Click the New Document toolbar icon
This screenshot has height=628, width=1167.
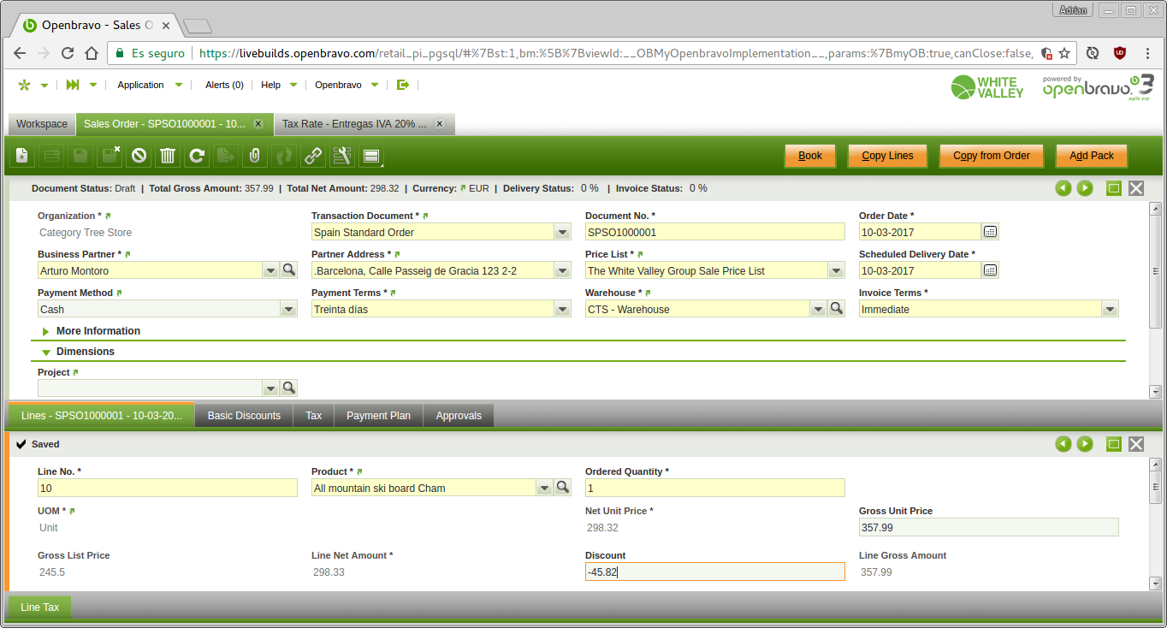point(22,156)
